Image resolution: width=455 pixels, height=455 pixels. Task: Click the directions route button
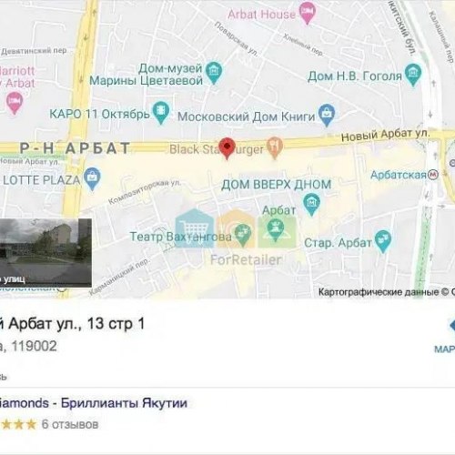point(452,326)
